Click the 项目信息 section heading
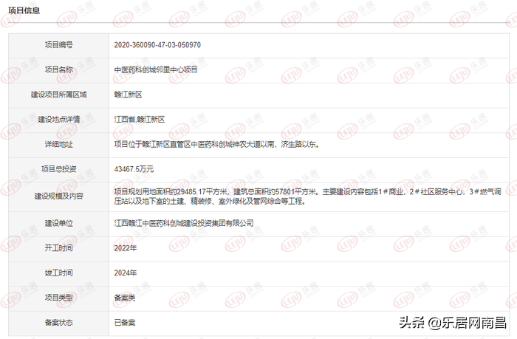The width and height of the screenshot is (517, 339). [x=24, y=10]
